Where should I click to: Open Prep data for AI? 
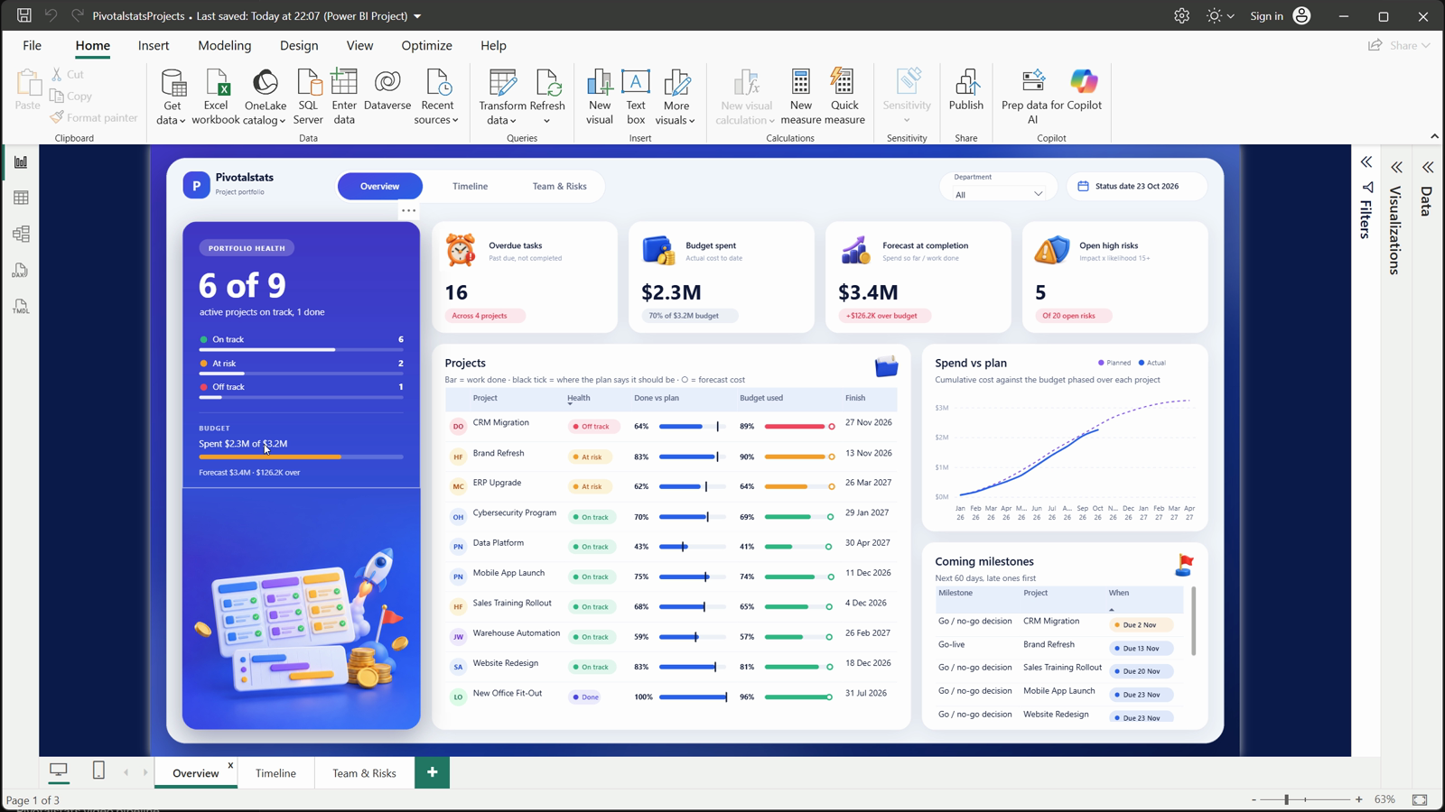(1033, 97)
